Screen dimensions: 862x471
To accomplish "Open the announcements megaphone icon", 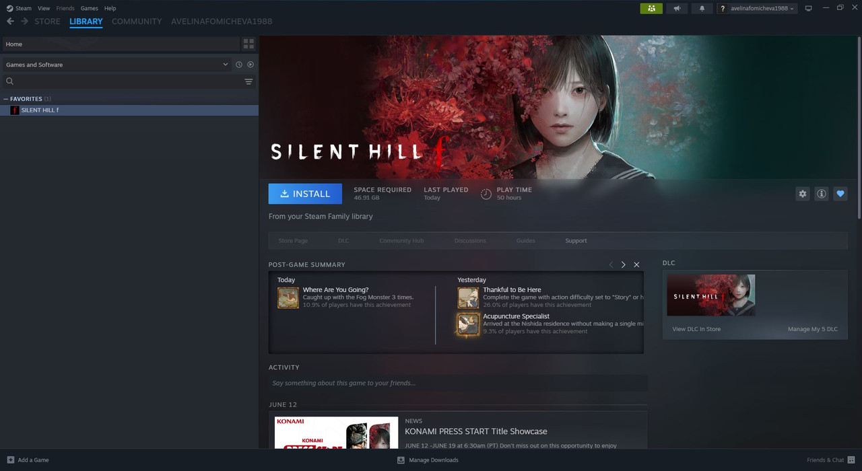I will pyautogui.click(x=677, y=8).
